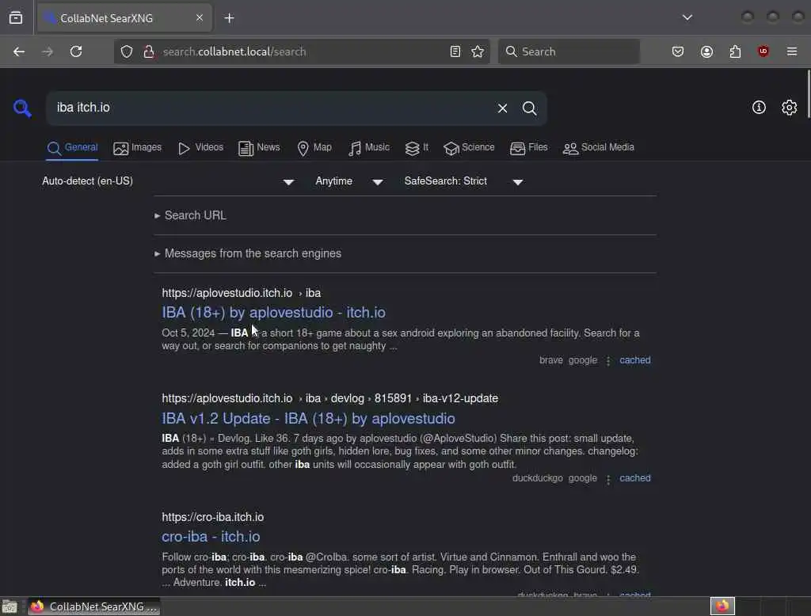The width and height of the screenshot is (811, 616).
Task: Click the forward navigation arrow
Action: click(48, 51)
